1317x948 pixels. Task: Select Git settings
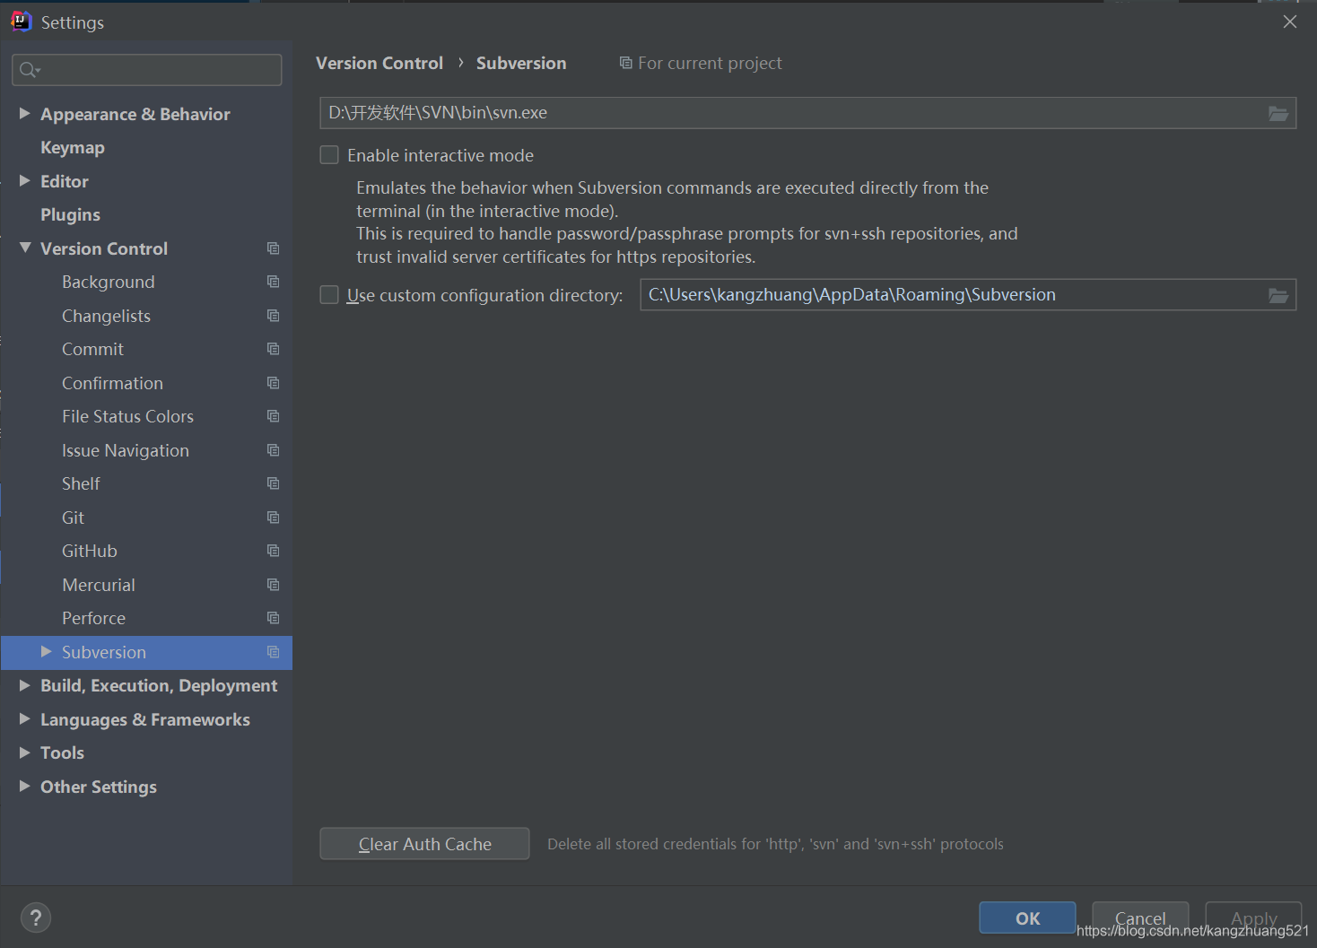tap(73, 517)
